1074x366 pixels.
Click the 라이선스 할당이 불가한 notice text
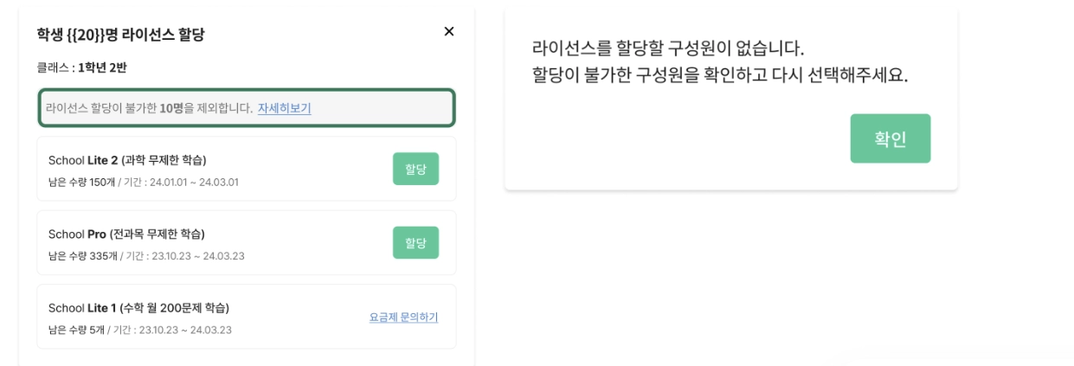100,108
